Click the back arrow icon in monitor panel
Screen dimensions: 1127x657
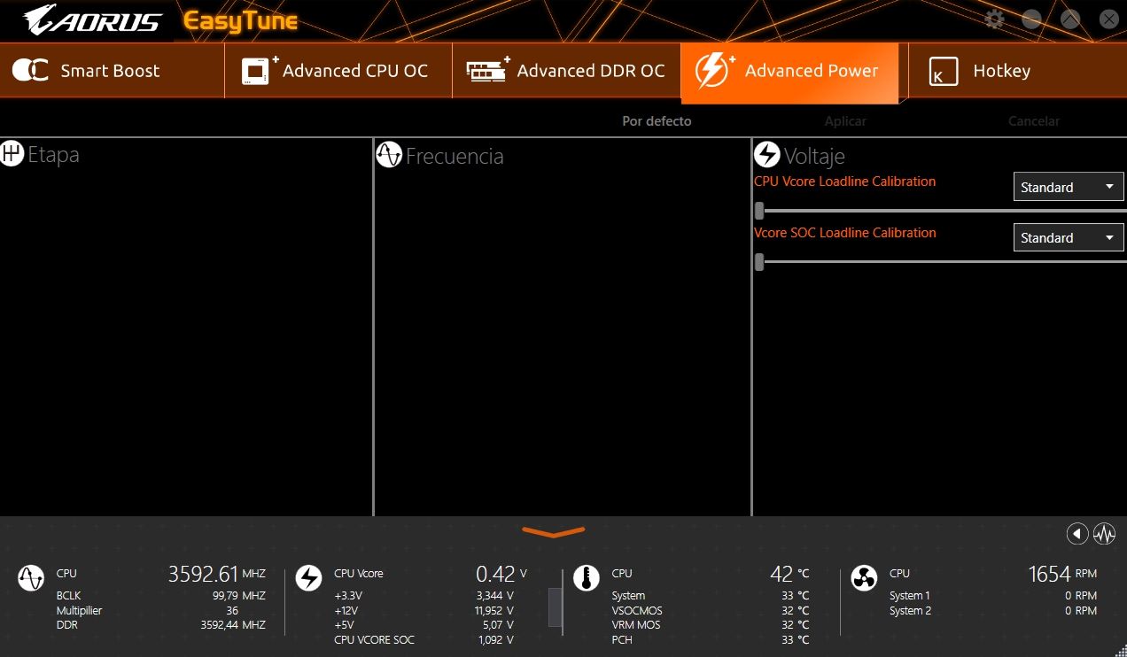(x=1077, y=533)
